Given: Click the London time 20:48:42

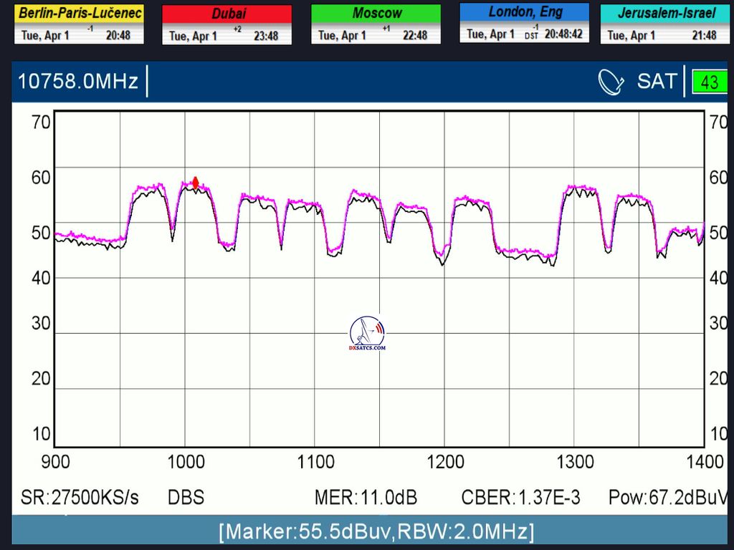Looking at the screenshot, I should tap(563, 34).
